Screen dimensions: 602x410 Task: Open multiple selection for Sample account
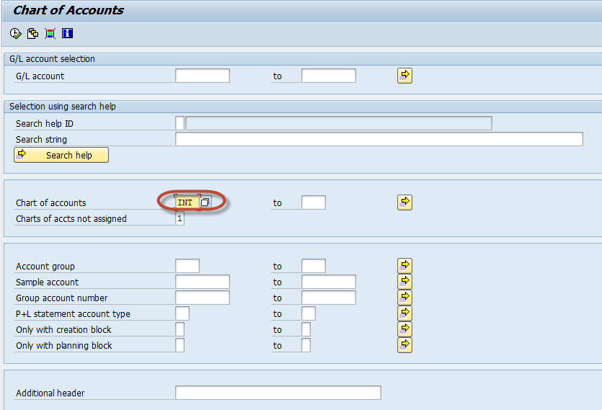404,281
